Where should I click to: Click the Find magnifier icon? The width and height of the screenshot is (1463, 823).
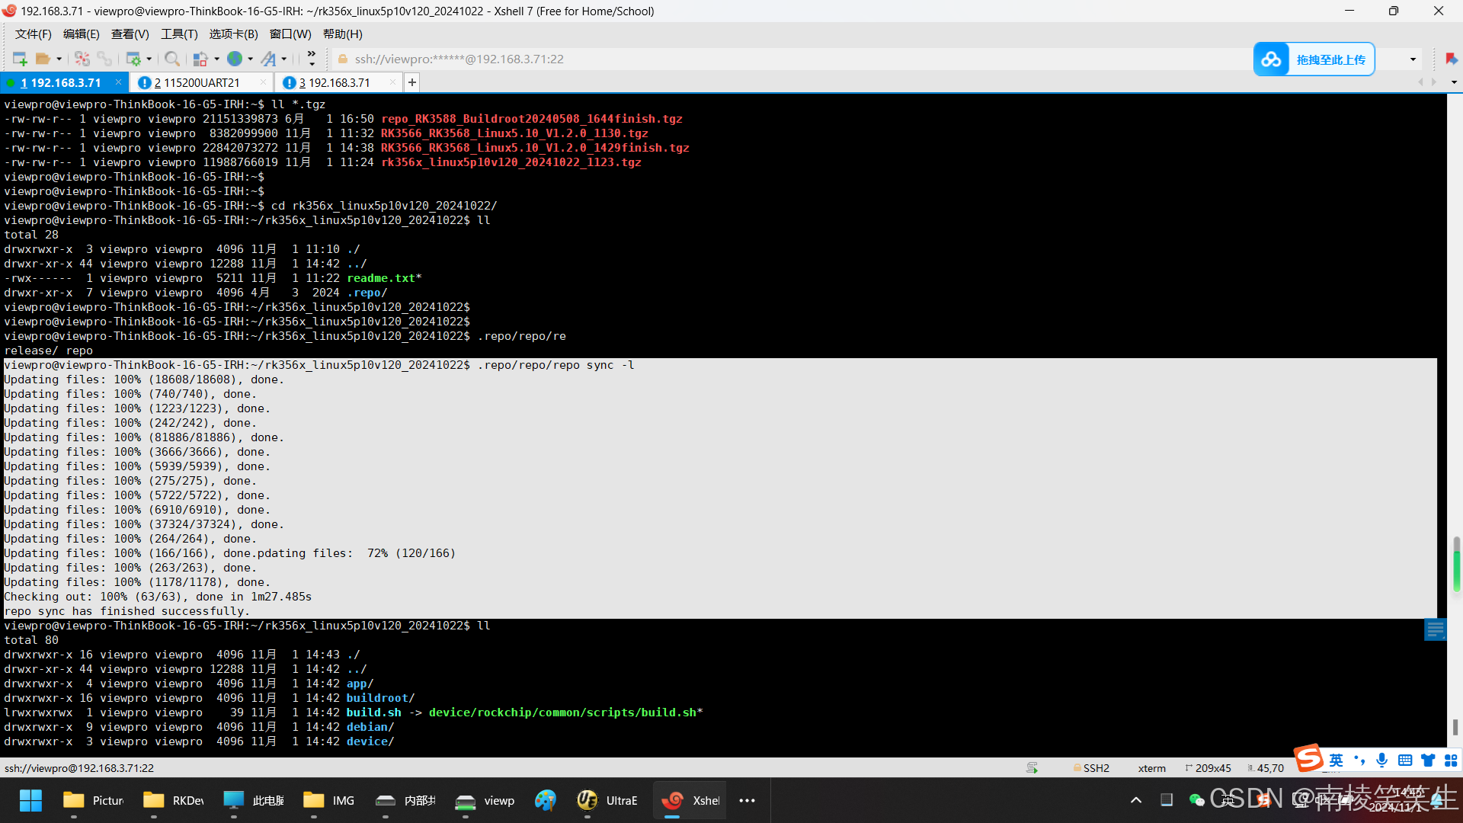click(172, 59)
